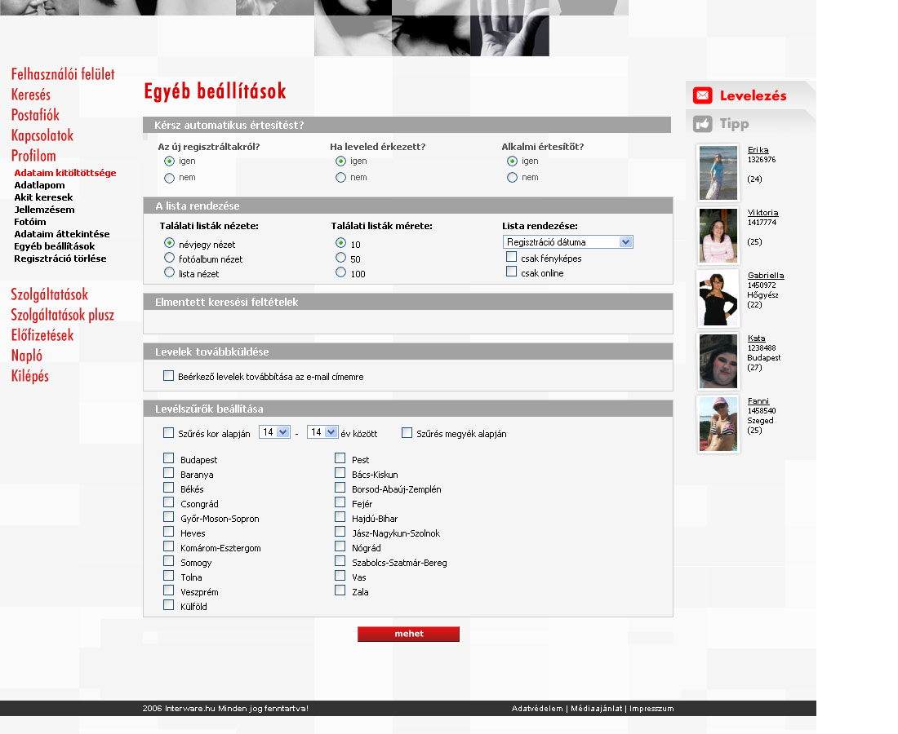Click the Fanni profile name link
898x734 pixels.
pos(758,401)
